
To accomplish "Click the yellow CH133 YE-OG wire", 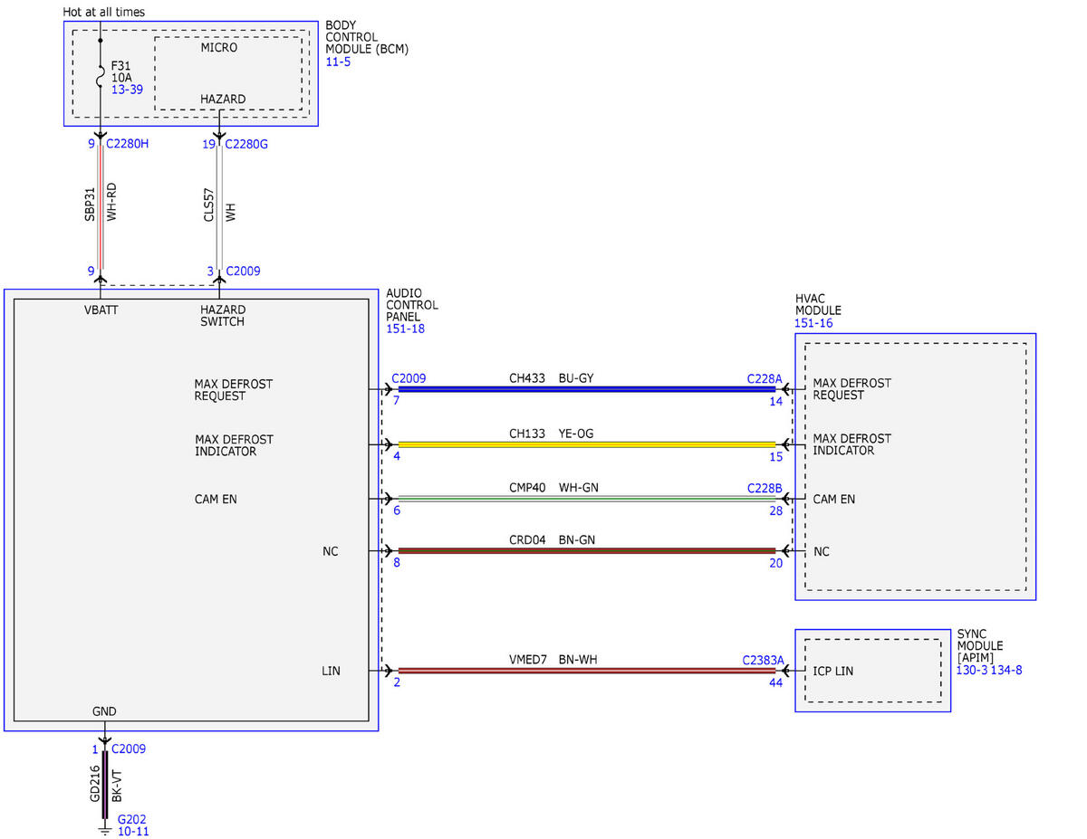I will pos(587,444).
